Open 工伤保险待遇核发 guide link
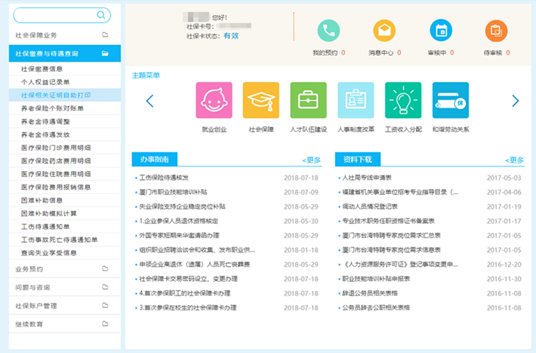Screen dimensions: 536x353 click(164, 178)
